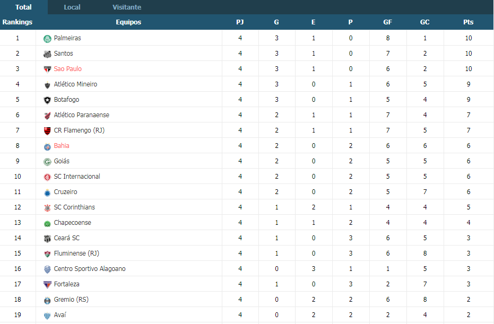Viewport: 494px width, 324px height.
Task: Open the Centro Sportivo Alagoano team name
Action: pos(90,268)
